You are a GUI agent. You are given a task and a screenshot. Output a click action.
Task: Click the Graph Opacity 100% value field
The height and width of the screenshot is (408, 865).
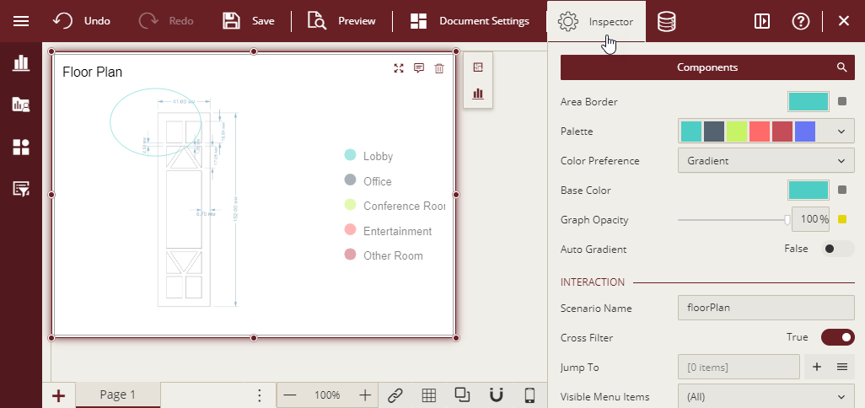tap(811, 219)
